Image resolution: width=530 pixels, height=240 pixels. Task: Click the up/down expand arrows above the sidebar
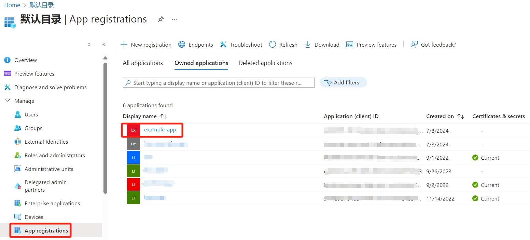click(x=89, y=45)
